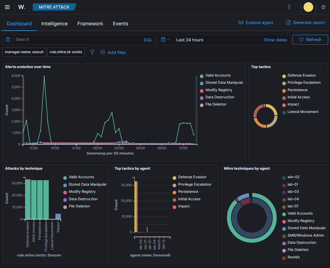This screenshot has height=268, width=330.
Task: Toggle the DQL query language
Action: tap(148, 40)
